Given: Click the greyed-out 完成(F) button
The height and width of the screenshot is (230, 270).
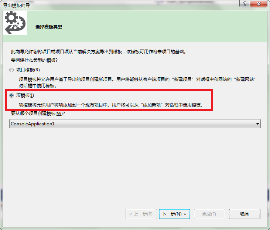Looking at the screenshot, I should tap(209, 214).
